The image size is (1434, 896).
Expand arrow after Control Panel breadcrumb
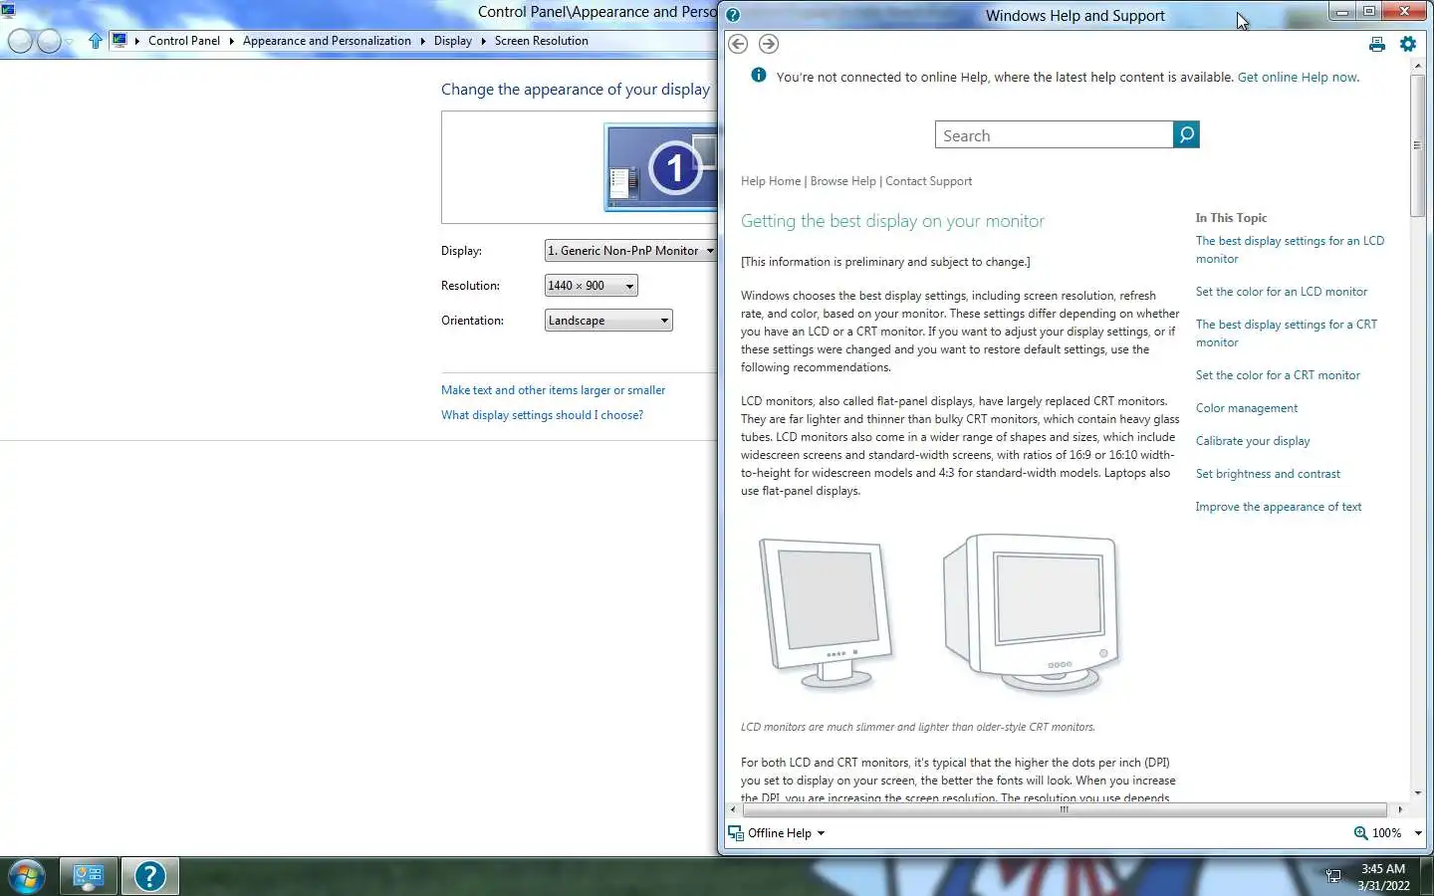[x=231, y=41]
